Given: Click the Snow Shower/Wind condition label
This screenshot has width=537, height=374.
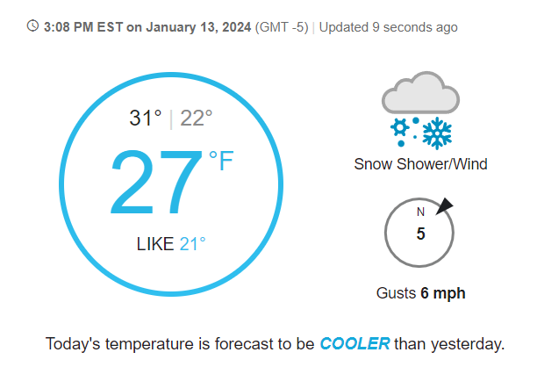Looking at the screenshot, I should click(420, 164).
